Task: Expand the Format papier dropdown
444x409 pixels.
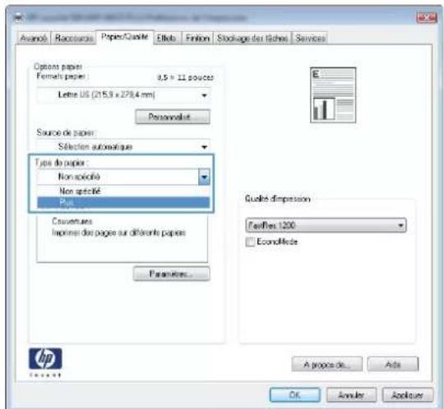Action: click(123, 95)
